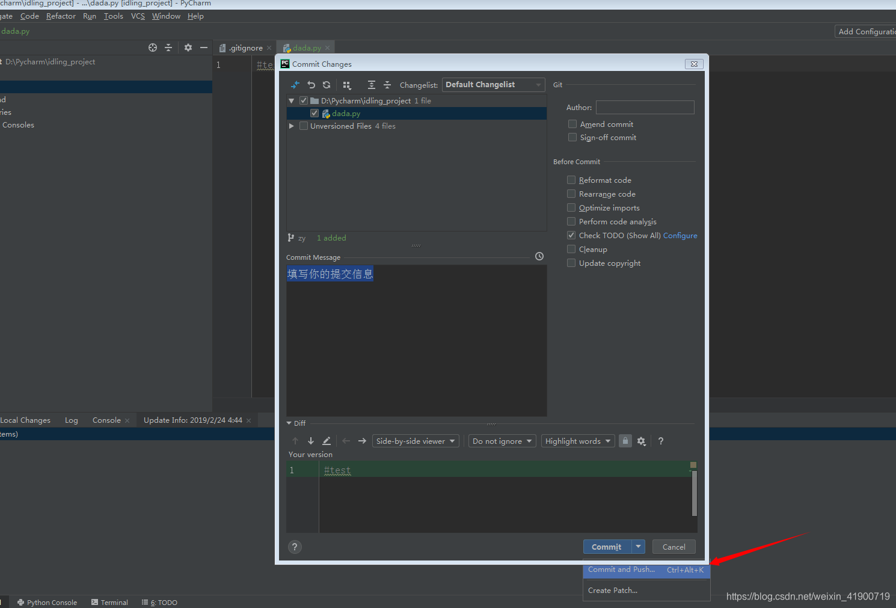Open commit message history clock icon
The image size is (896, 608).
[539, 256]
